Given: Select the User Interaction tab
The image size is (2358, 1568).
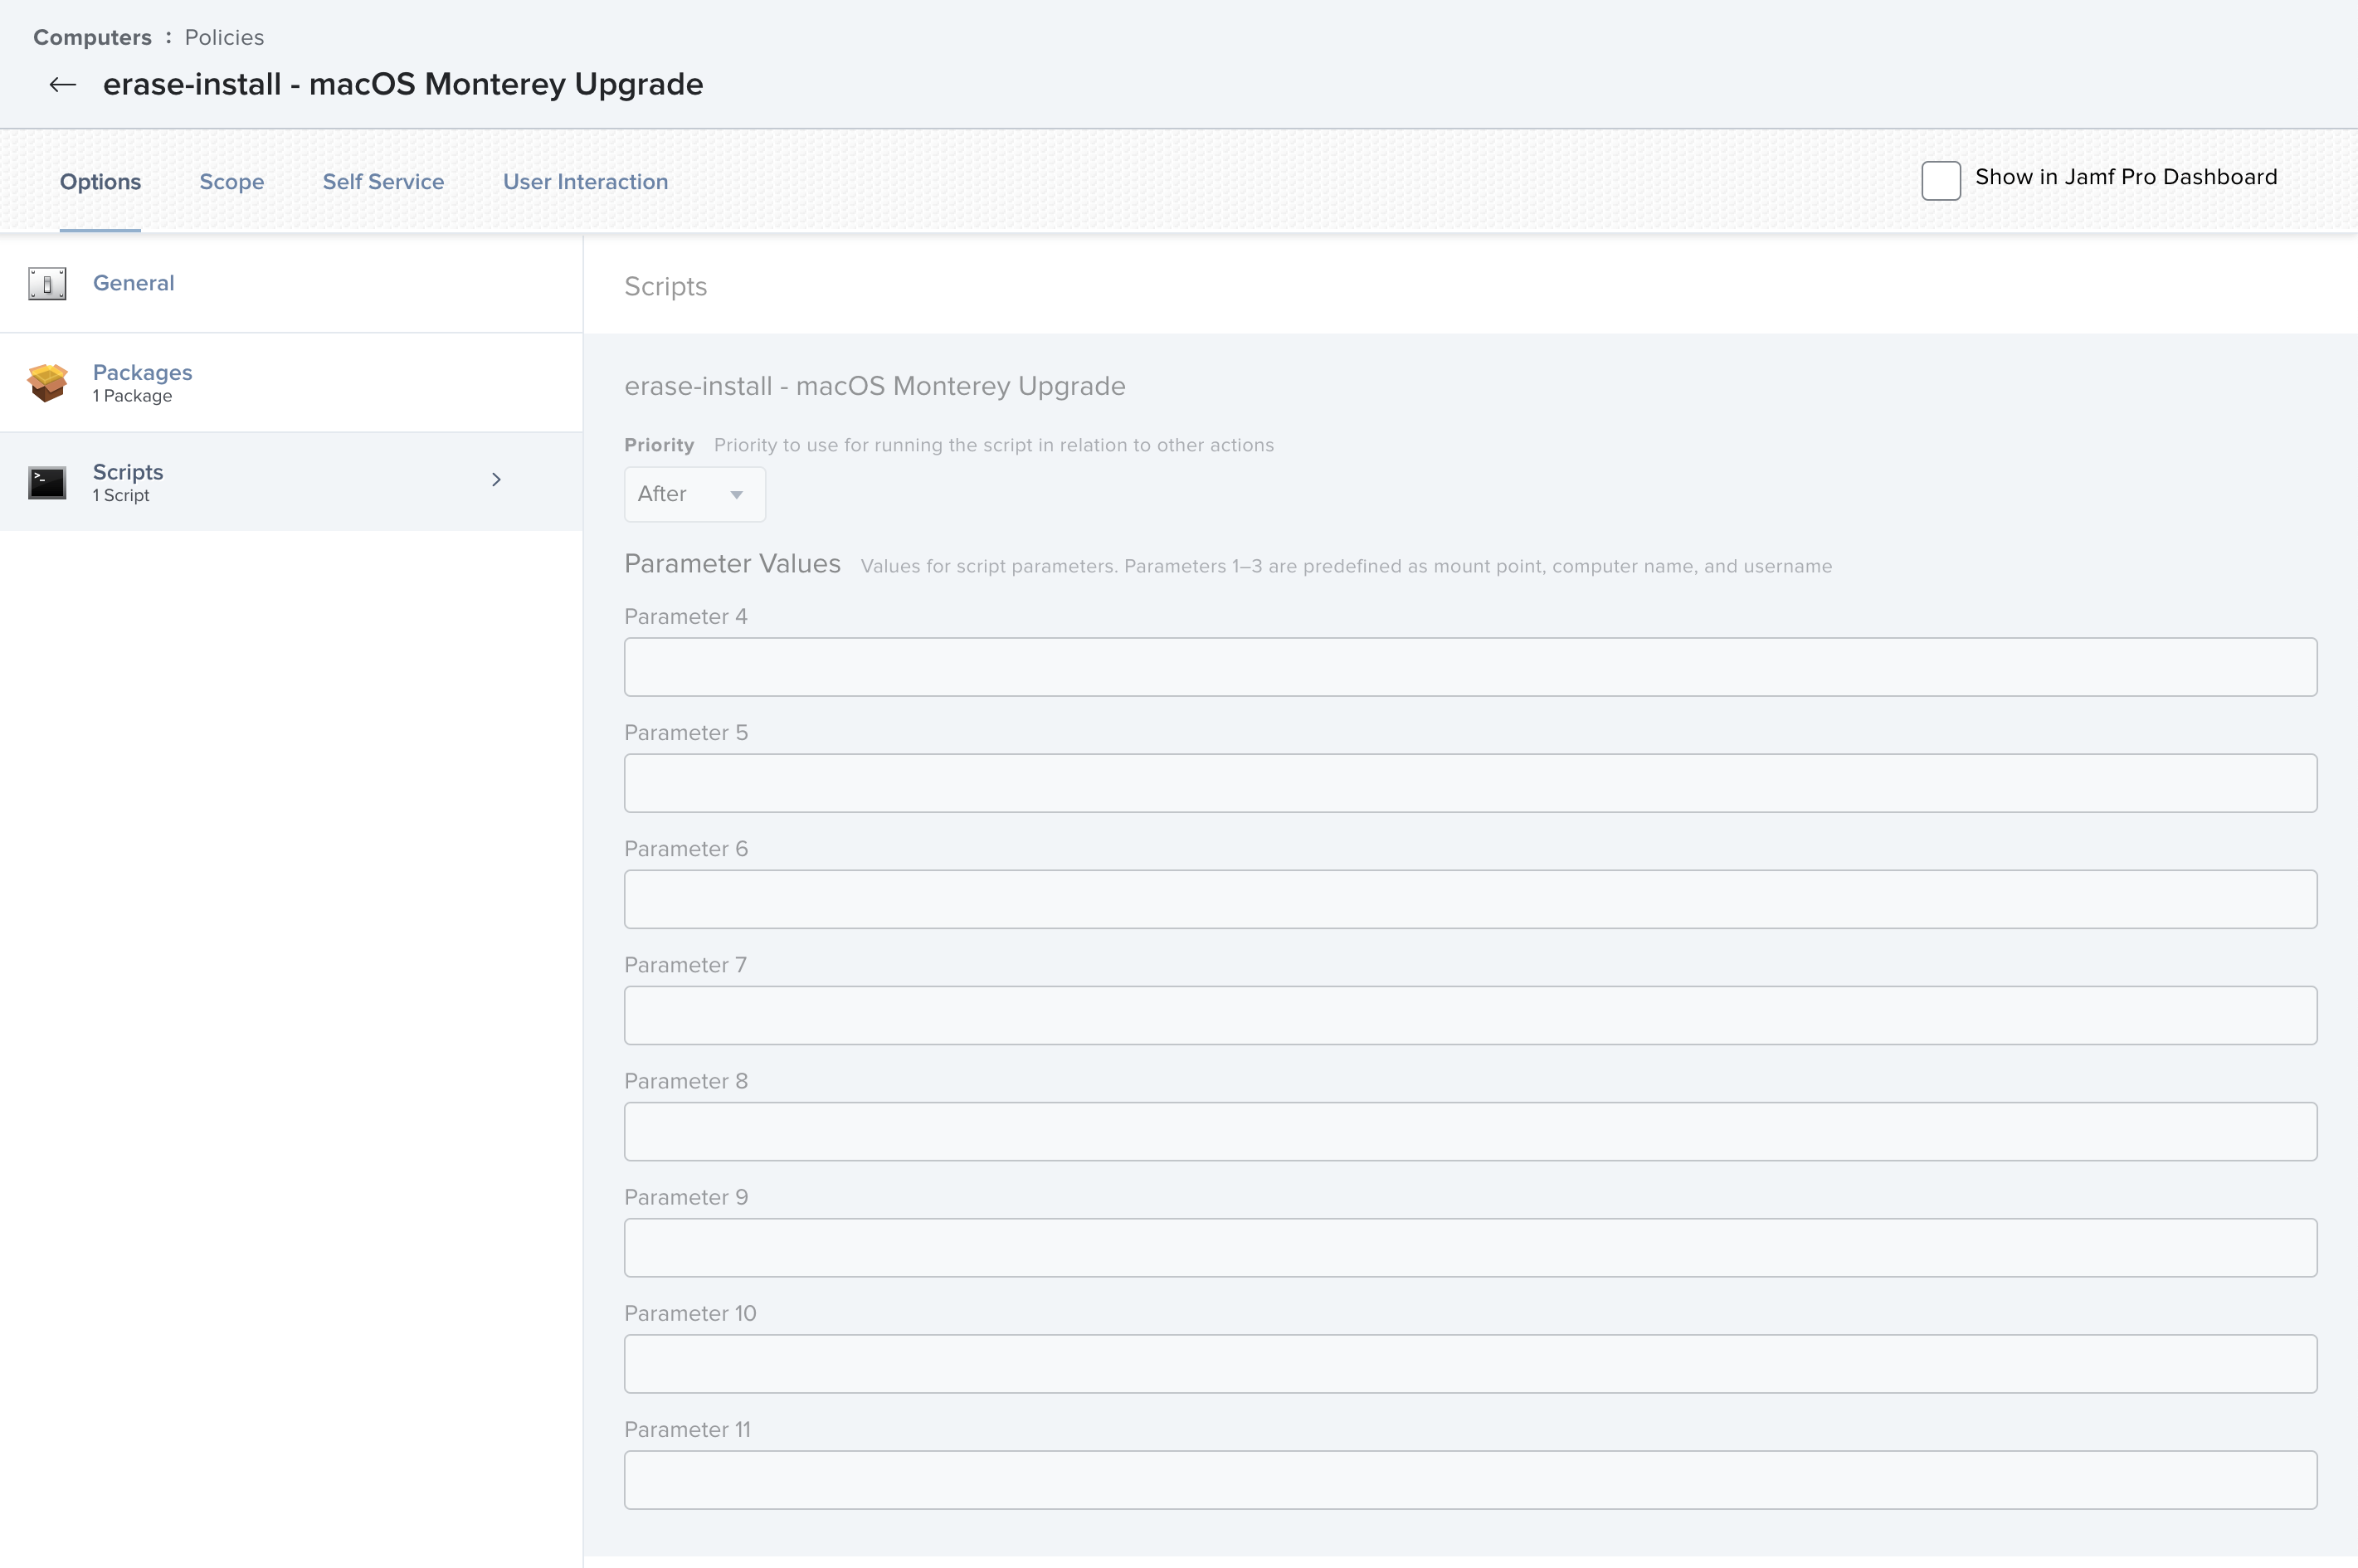Looking at the screenshot, I should click(x=586, y=181).
